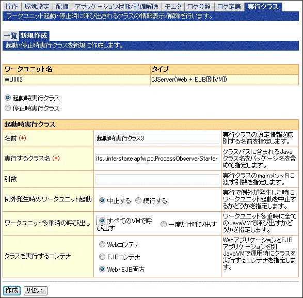Click the 作成 button

pyautogui.click(x=12, y=290)
